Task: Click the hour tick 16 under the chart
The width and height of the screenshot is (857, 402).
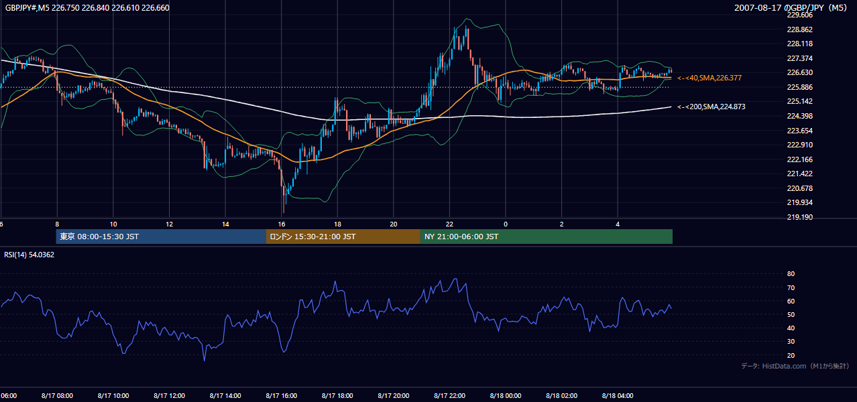Action: coord(282,224)
